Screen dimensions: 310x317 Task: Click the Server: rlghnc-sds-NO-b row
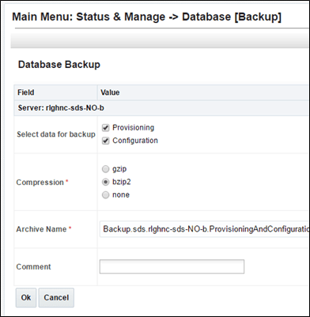pos(161,108)
